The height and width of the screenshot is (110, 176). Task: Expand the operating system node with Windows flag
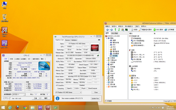(x=106, y=60)
